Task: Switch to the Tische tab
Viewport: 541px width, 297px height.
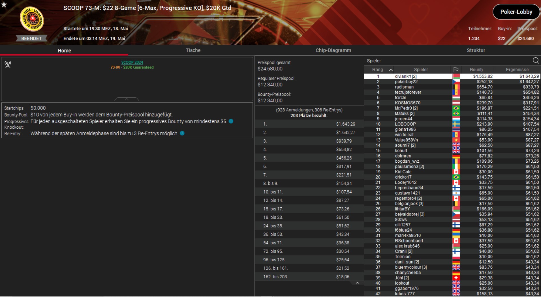Action: [193, 50]
